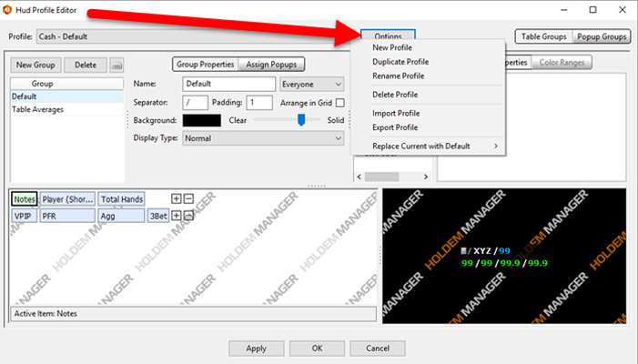Choose Delete Profile menu item
This screenshot has width=638, height=364.
pos(395,95)
